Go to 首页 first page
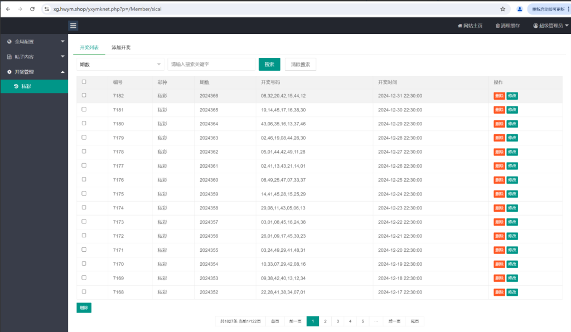Viewport: 571px width, 332px height. coord(275,321)
